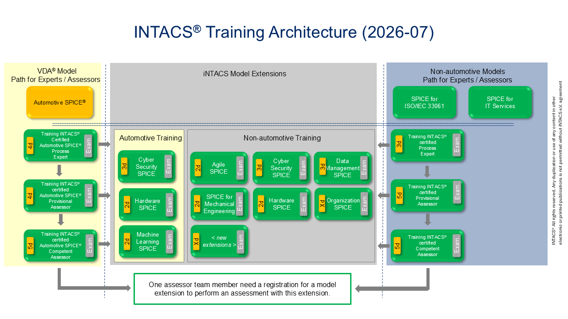Click the Exam tag on Automotive Training Cyber Security SPICE
The image size is (568, 319).
(168, 167)
